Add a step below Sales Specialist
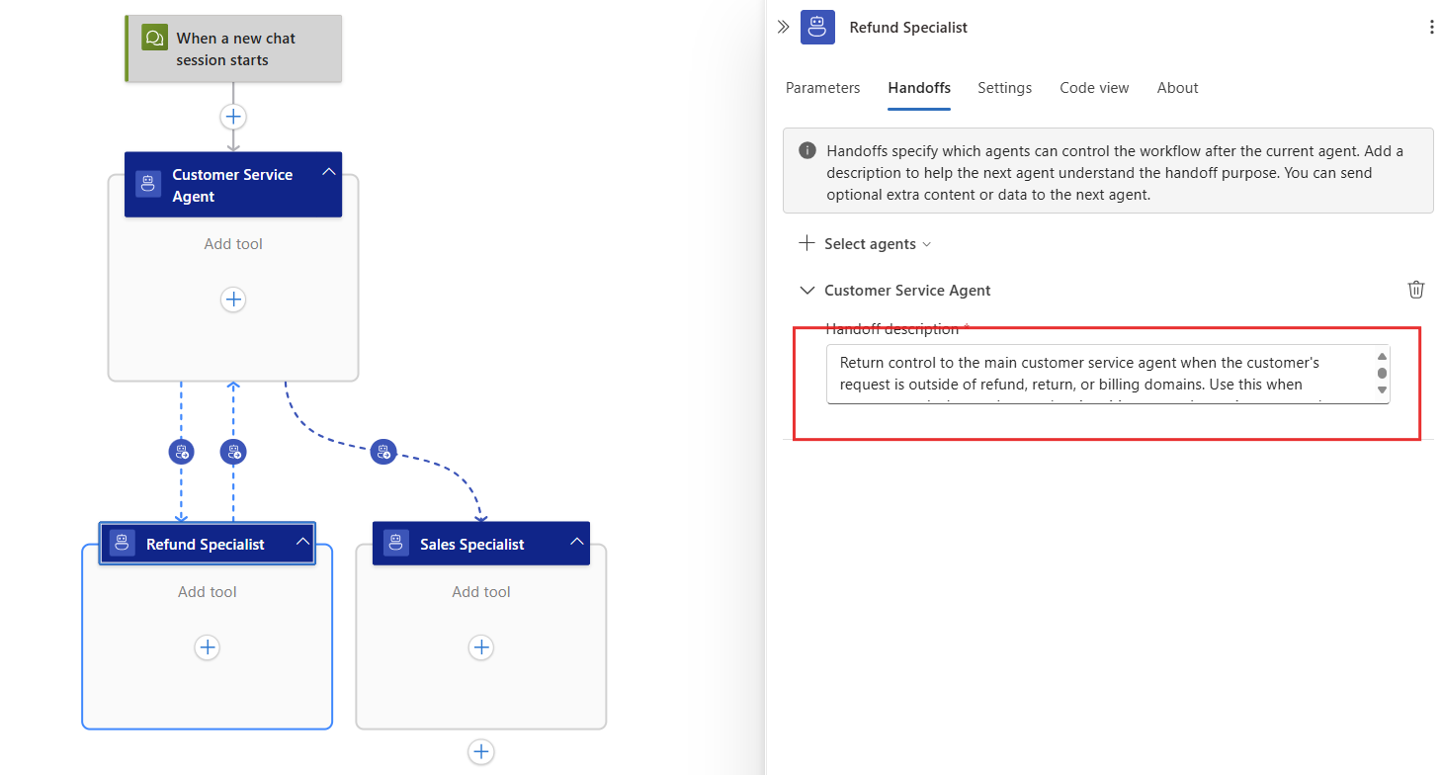The height and width of the screenshot is (775, 1442). click(481, 751)
